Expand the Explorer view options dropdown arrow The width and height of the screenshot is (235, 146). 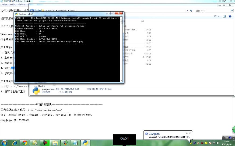[219, 16]
